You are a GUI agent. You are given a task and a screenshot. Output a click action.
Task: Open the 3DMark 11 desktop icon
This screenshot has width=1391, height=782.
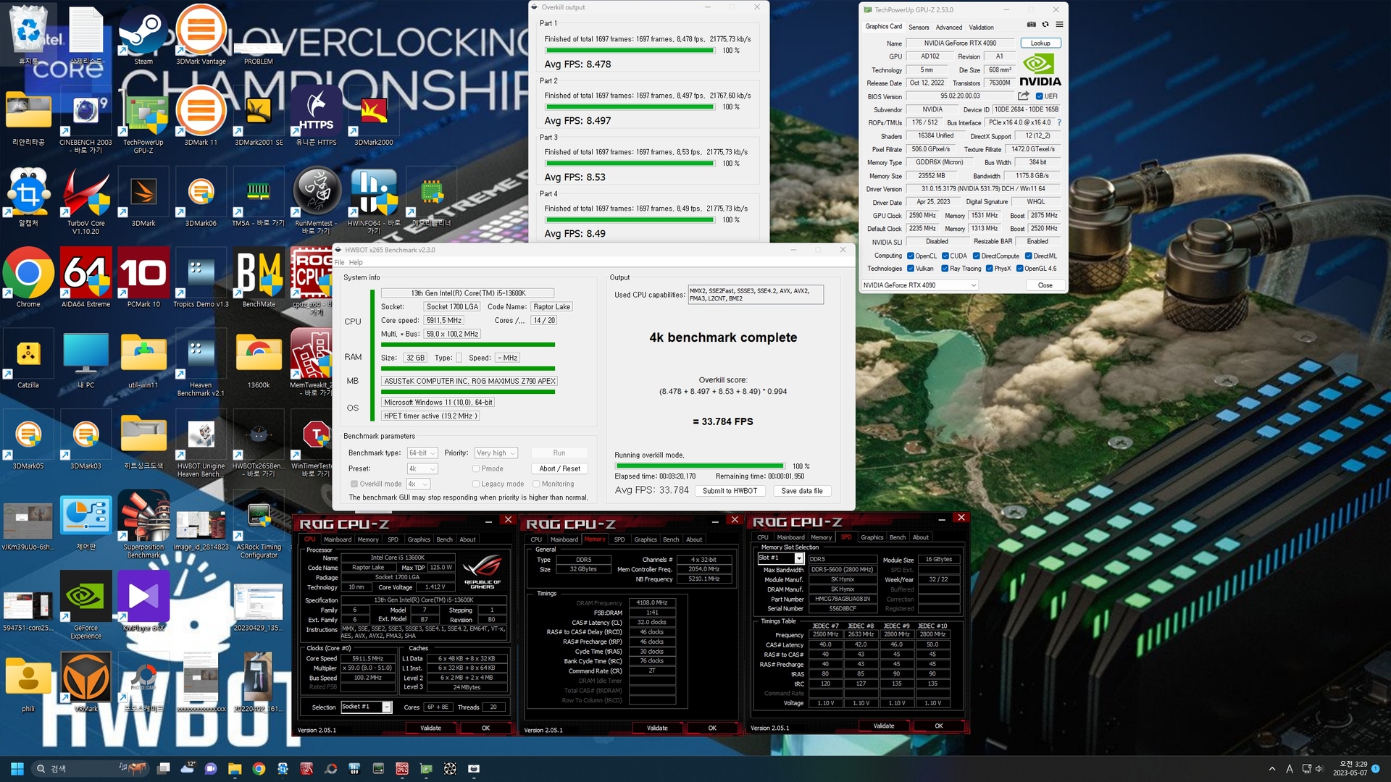click(x=201, y=116)
